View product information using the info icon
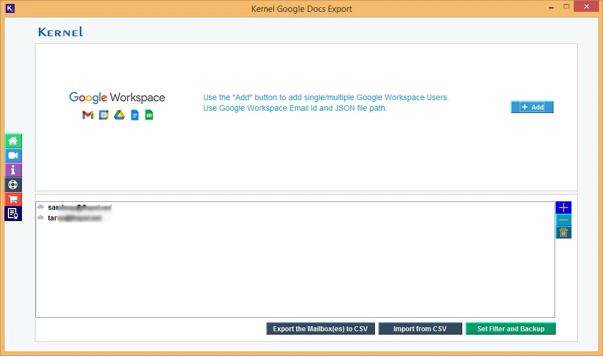Image resolution: width=603 pixels, height=356 pixels. click(x=13, y=170)
